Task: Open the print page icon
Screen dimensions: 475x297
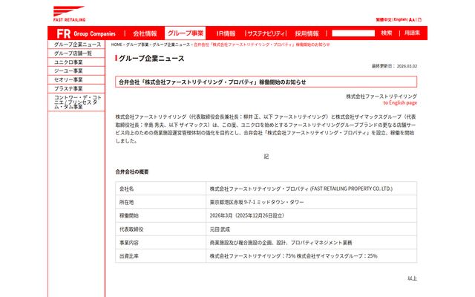Action: 419,20
